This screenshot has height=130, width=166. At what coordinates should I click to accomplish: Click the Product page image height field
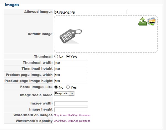tap(71, 81)
